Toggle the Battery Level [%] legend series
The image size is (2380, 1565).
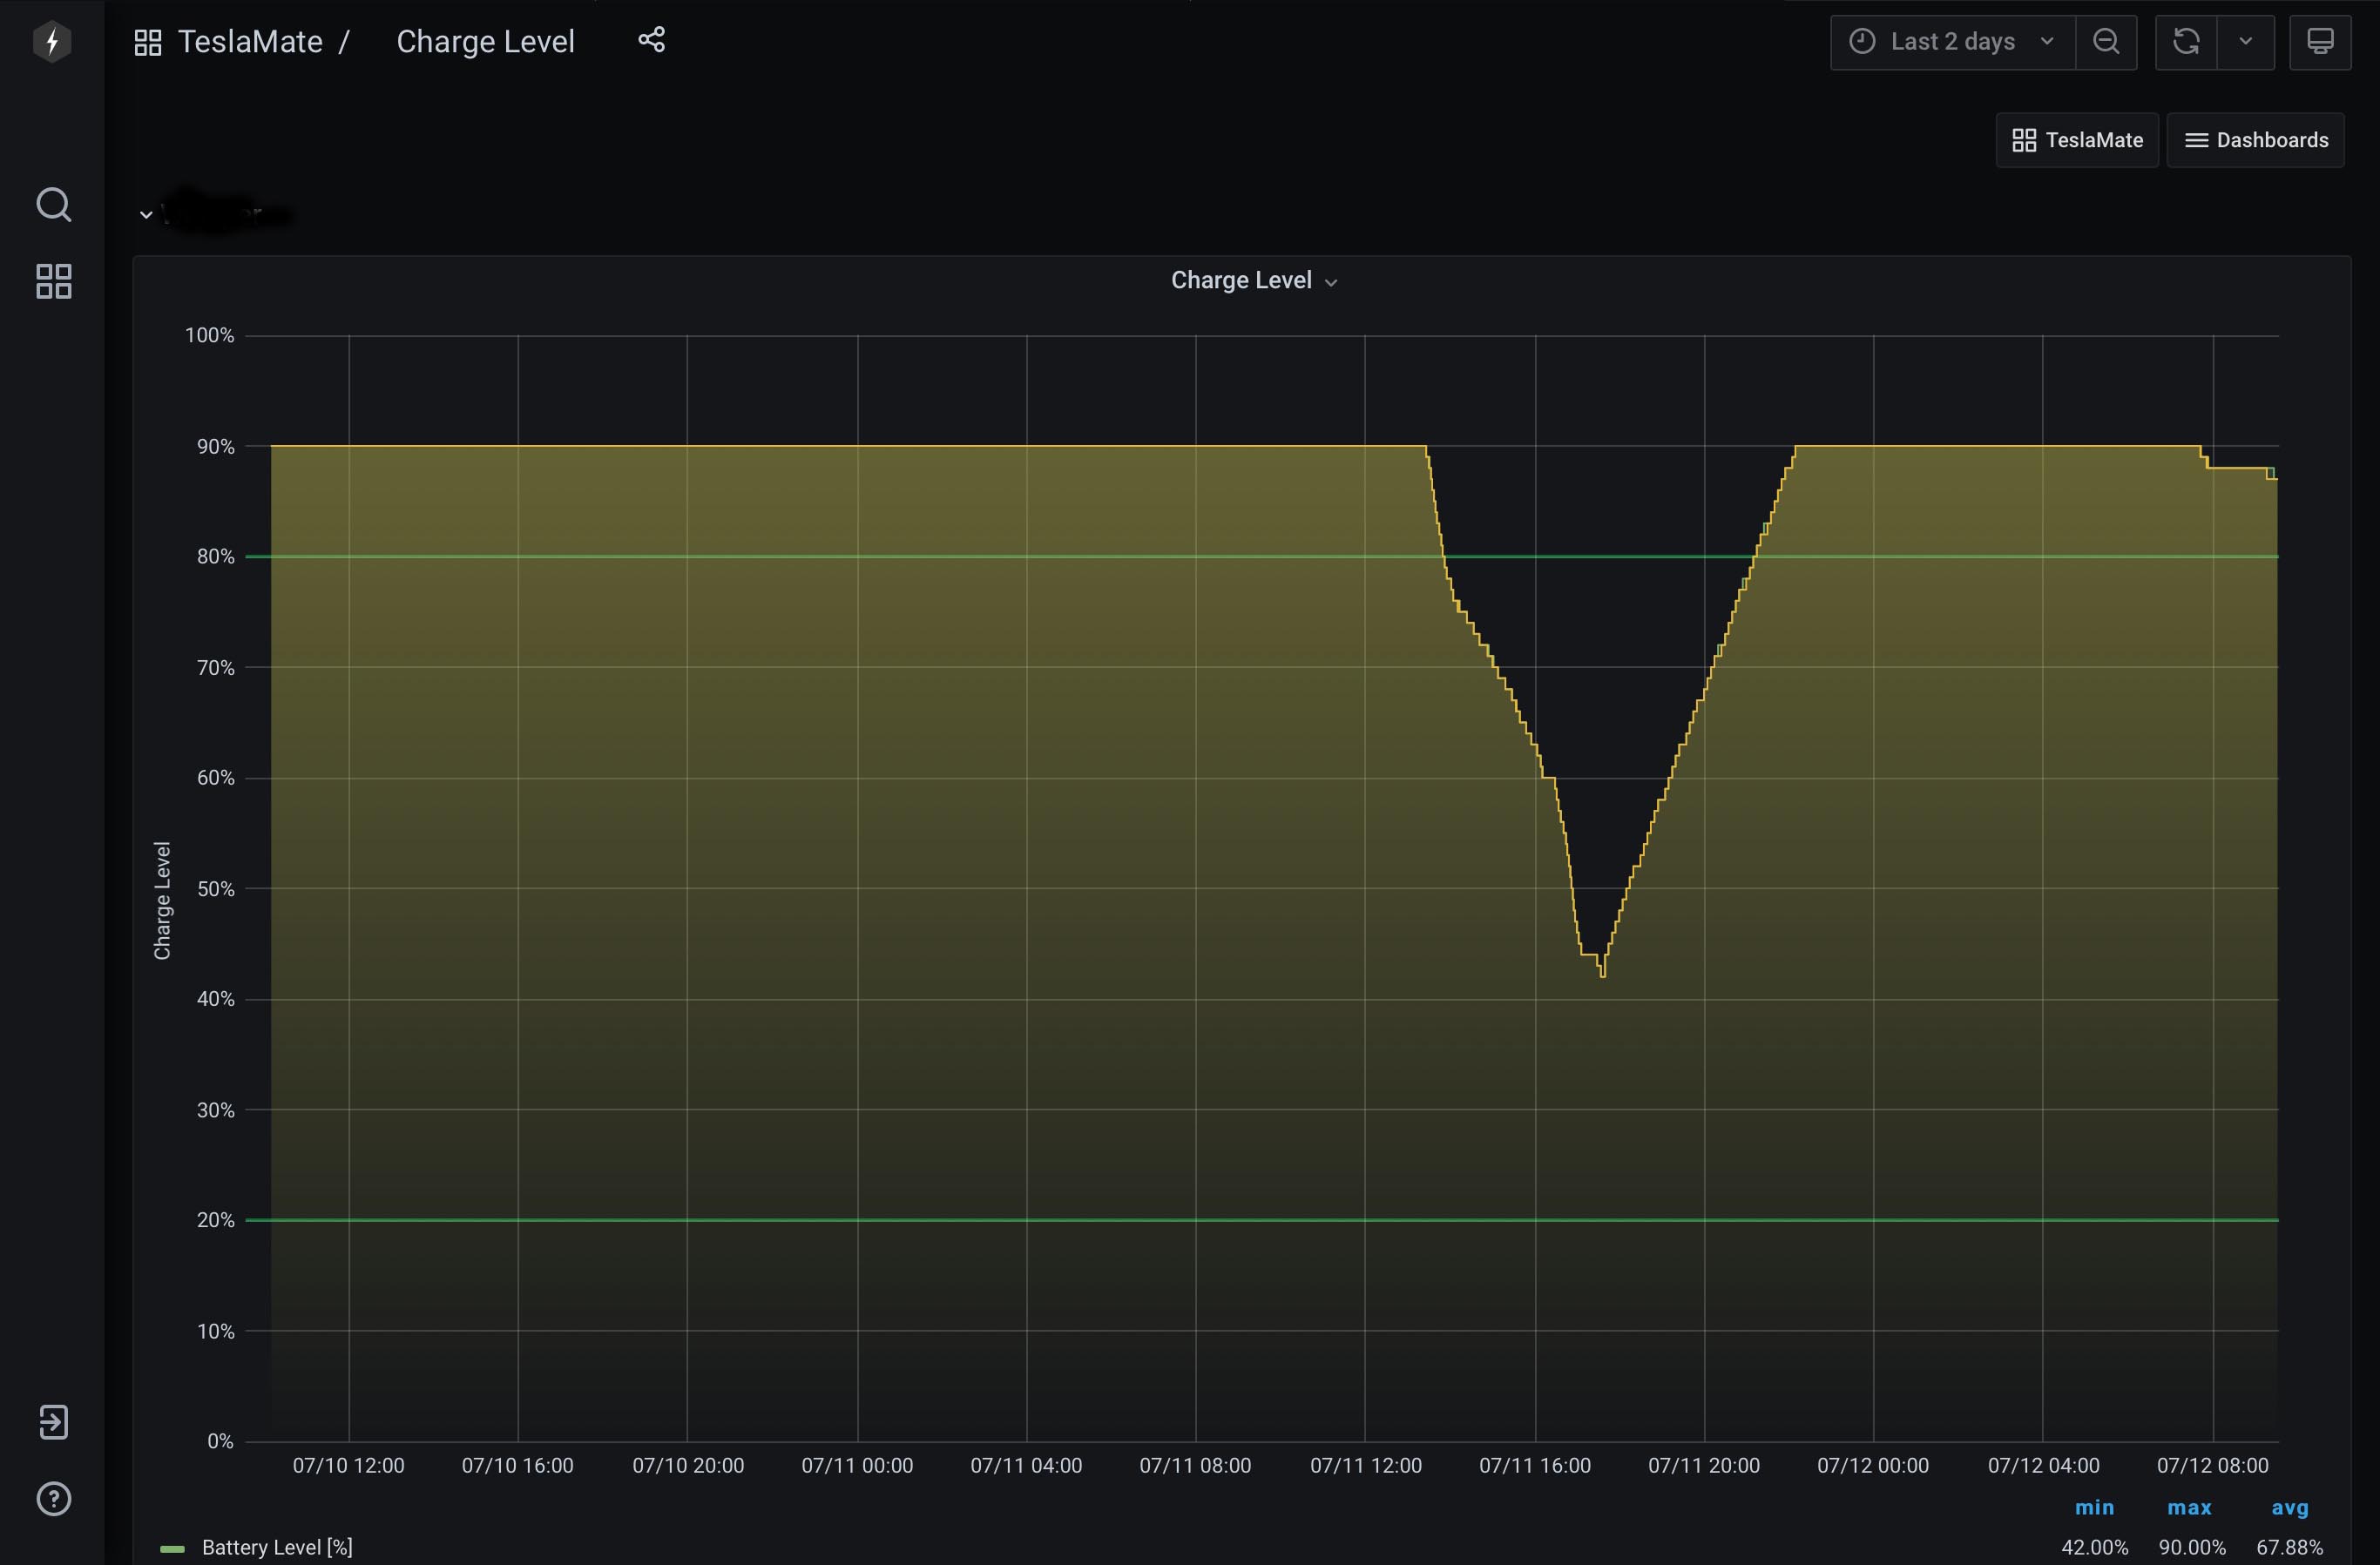[277, 1547]
